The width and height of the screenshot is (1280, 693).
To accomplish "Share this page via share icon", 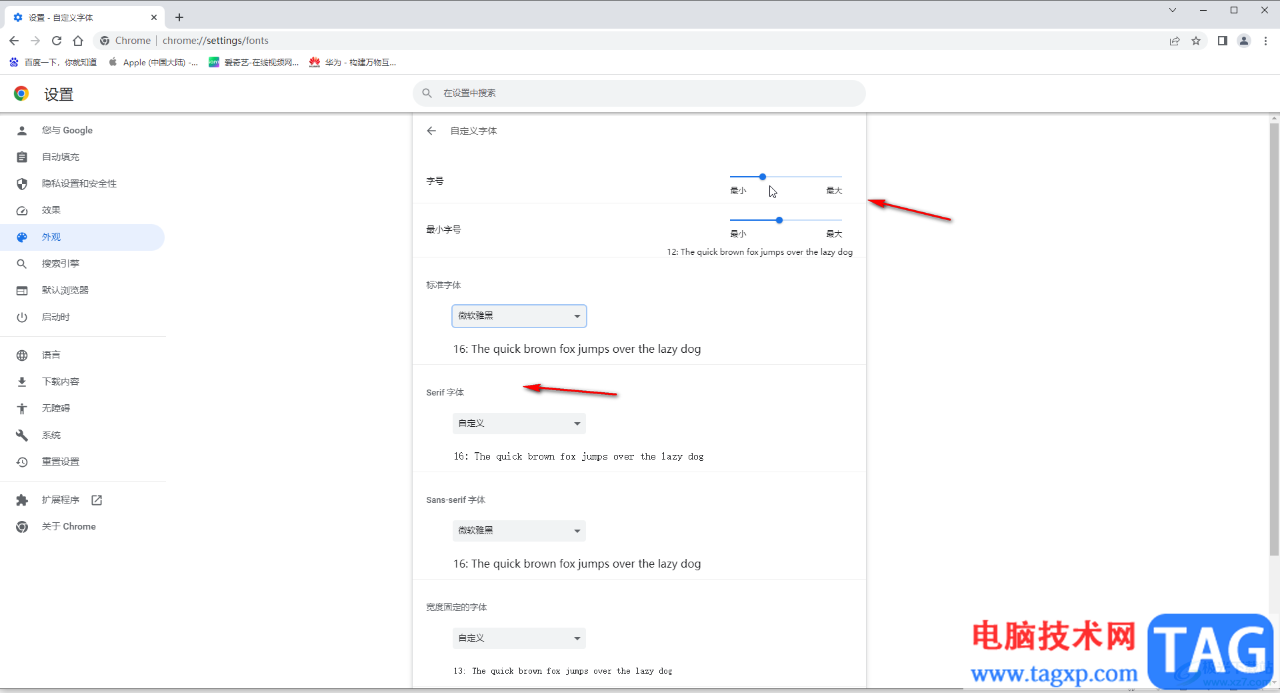I will point(1175,41).
